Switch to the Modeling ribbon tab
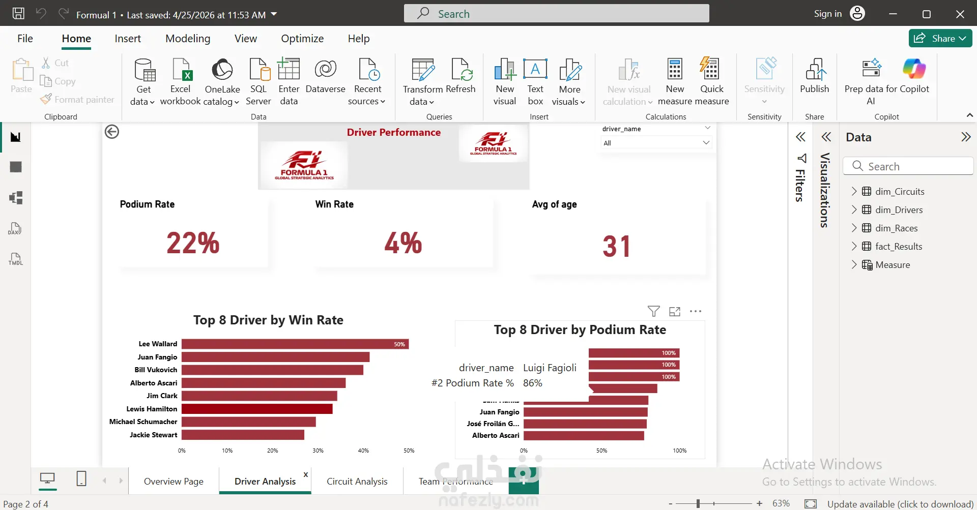 click(x=188, y=39)
